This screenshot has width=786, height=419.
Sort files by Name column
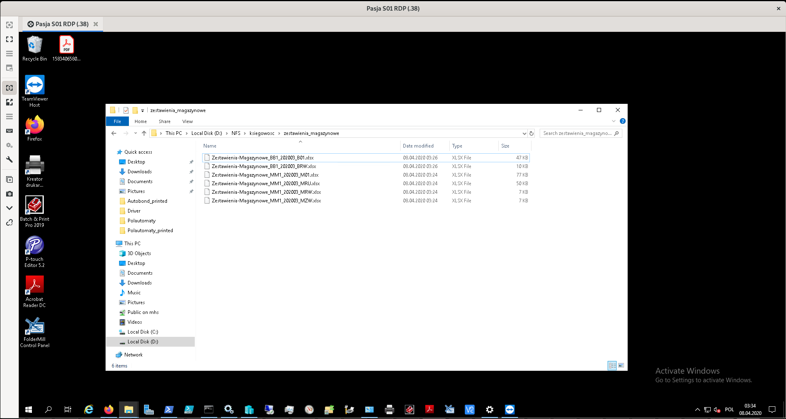[x=301, y=146]
